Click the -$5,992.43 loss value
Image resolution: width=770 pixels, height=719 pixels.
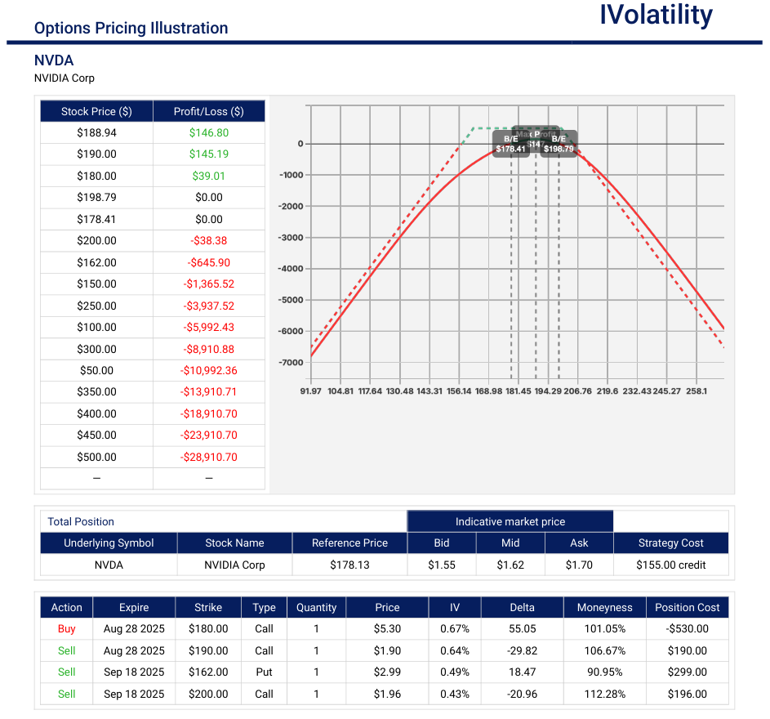(x=209, y=327)
